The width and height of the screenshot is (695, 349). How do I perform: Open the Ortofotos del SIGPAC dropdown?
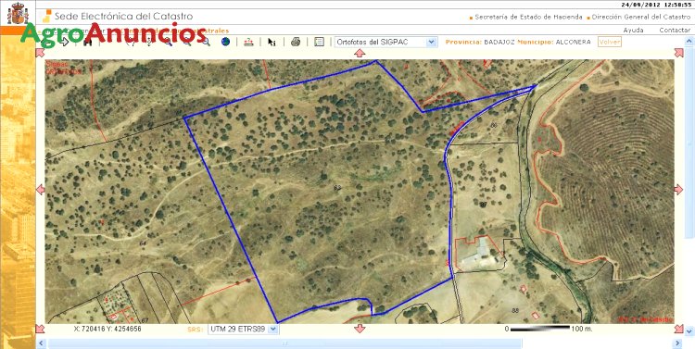coord(385,42)
